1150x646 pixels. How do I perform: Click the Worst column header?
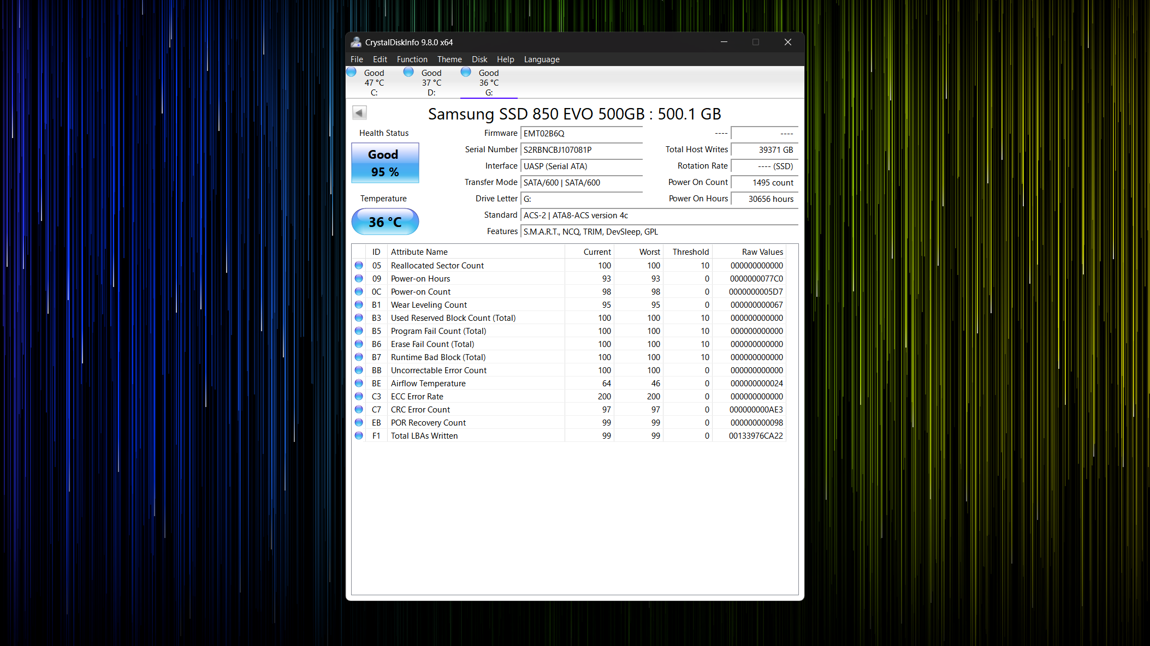tap(638, 252)
